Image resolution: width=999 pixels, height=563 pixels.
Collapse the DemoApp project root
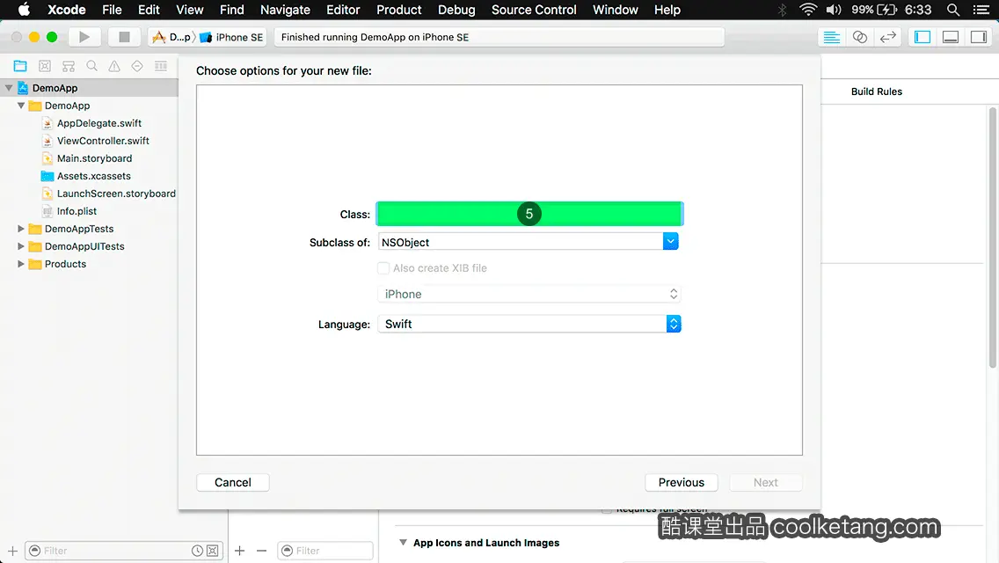9,88
